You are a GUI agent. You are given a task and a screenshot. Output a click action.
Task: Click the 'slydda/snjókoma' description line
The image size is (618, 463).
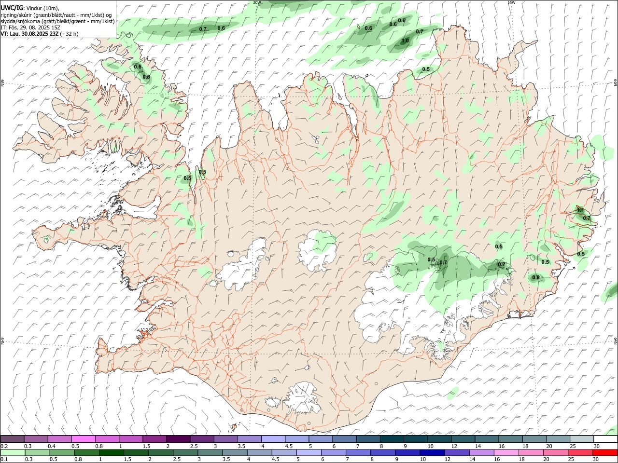point(57,21)
